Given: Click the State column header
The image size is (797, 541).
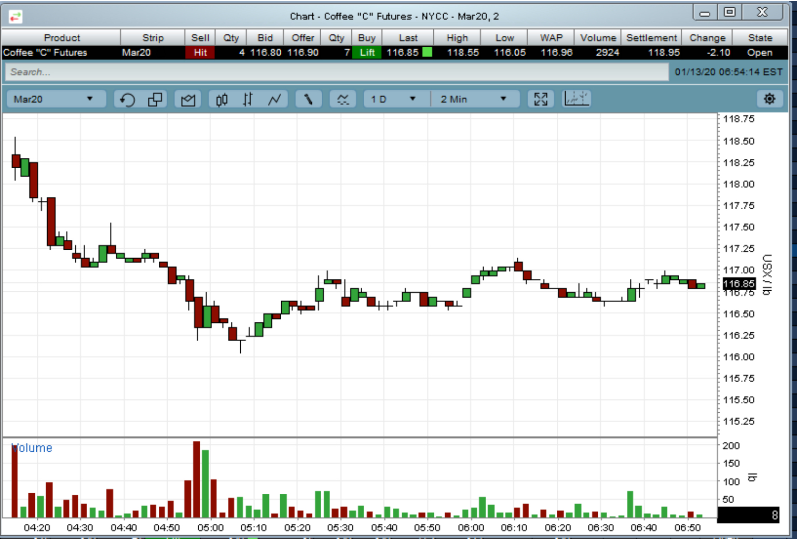Looking at the screenshot, I should tap(760, 38).
